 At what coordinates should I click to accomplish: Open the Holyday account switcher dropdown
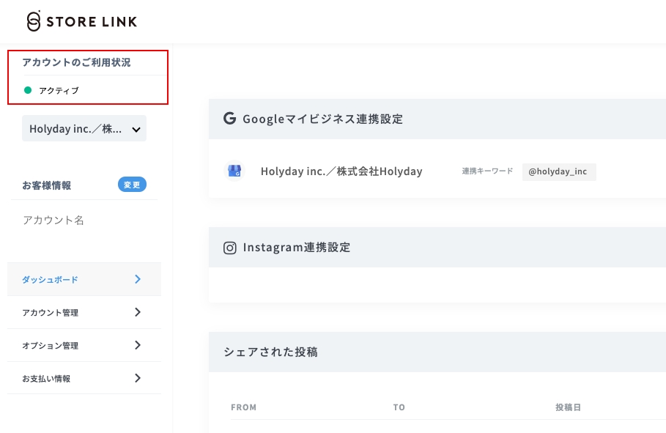[x=84, y=128]
